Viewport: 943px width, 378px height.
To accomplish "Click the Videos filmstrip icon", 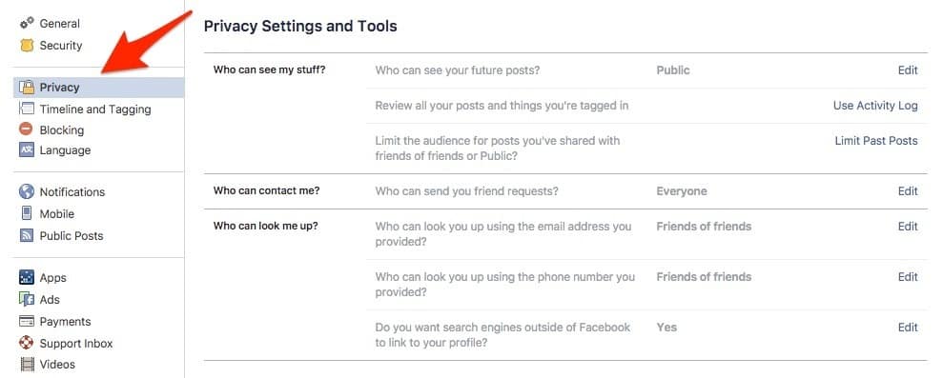I will pyautogui.click(x=27, y=364).
